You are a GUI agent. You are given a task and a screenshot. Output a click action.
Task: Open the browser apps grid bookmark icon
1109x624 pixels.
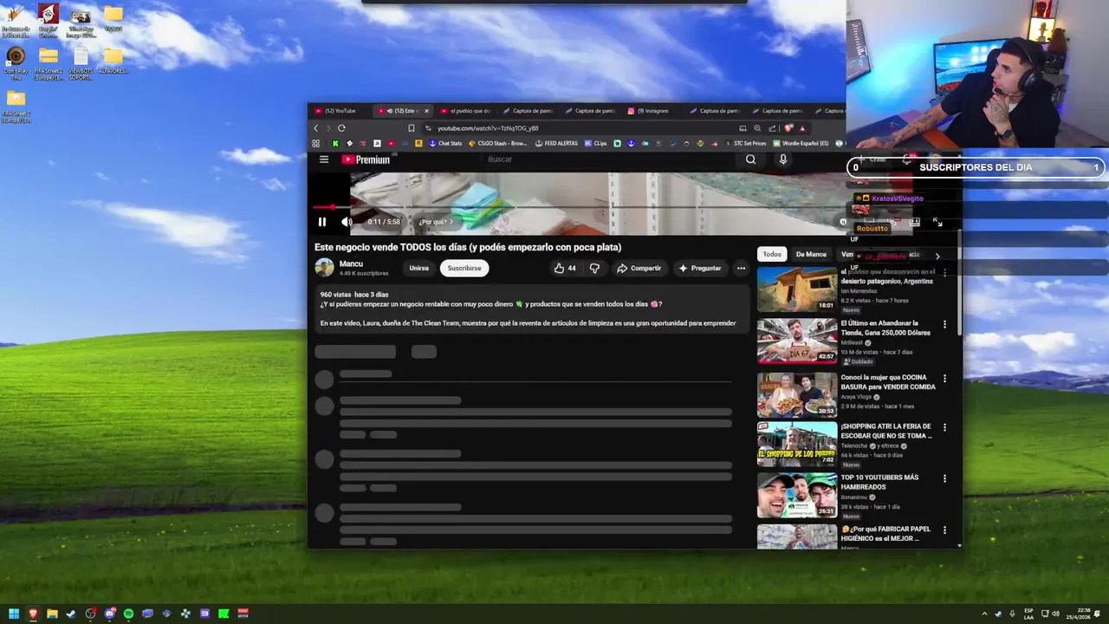coord(315,143)
